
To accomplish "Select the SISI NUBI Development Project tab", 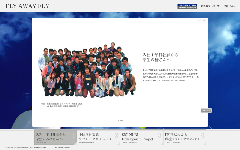I will click(x=138, y=136).
